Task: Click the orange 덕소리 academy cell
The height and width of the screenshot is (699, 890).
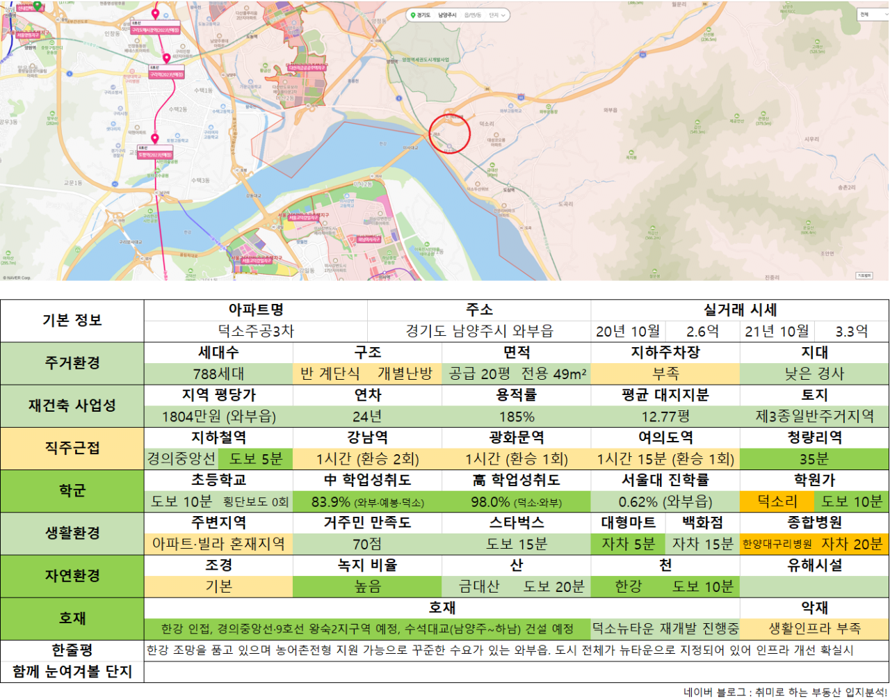Action: (777, 501)
